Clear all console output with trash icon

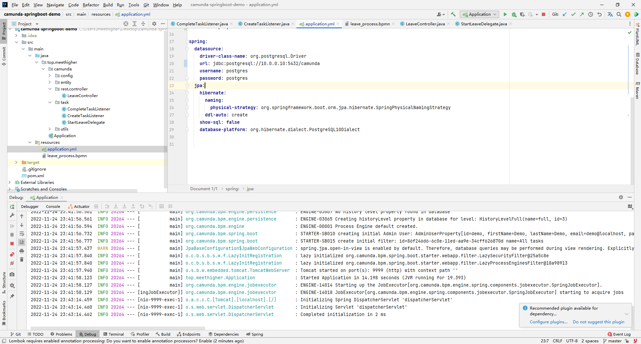click(x=22, y=260)
